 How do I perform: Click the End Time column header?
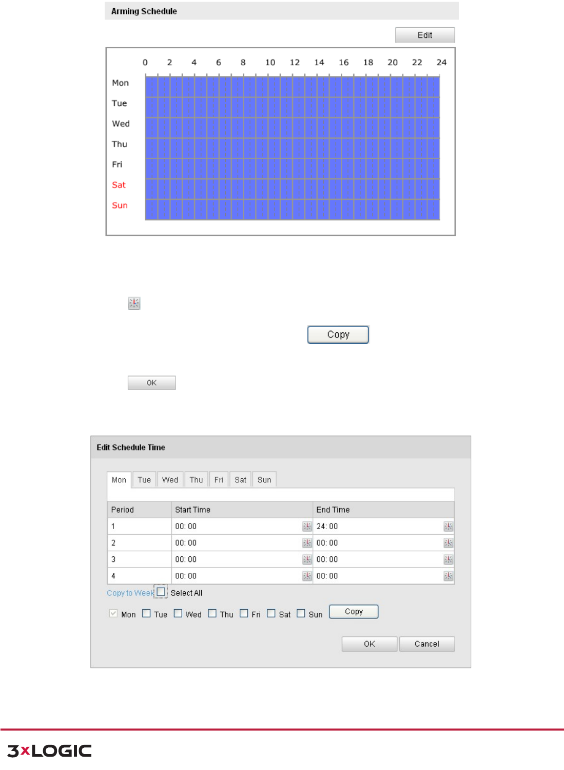tap(383, 510)
